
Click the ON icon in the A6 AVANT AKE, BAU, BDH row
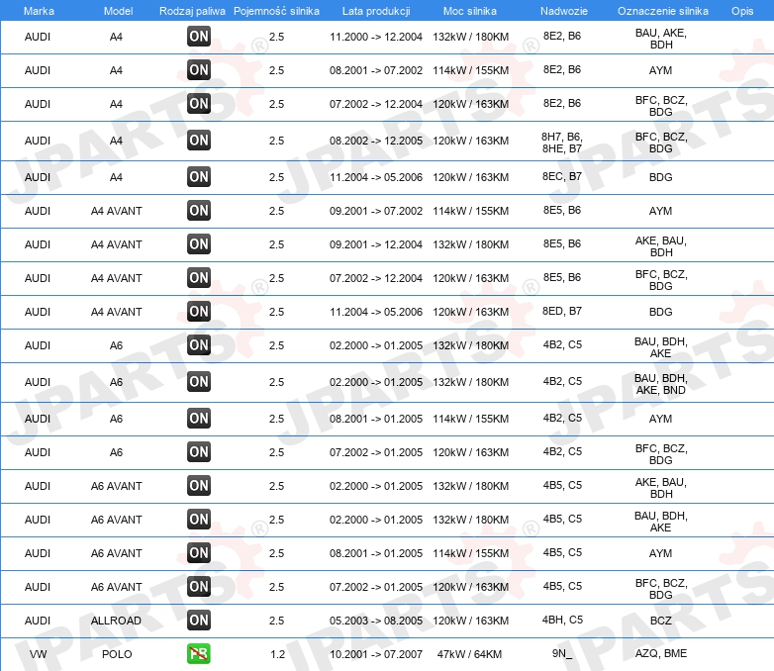(x=199, y=485)
